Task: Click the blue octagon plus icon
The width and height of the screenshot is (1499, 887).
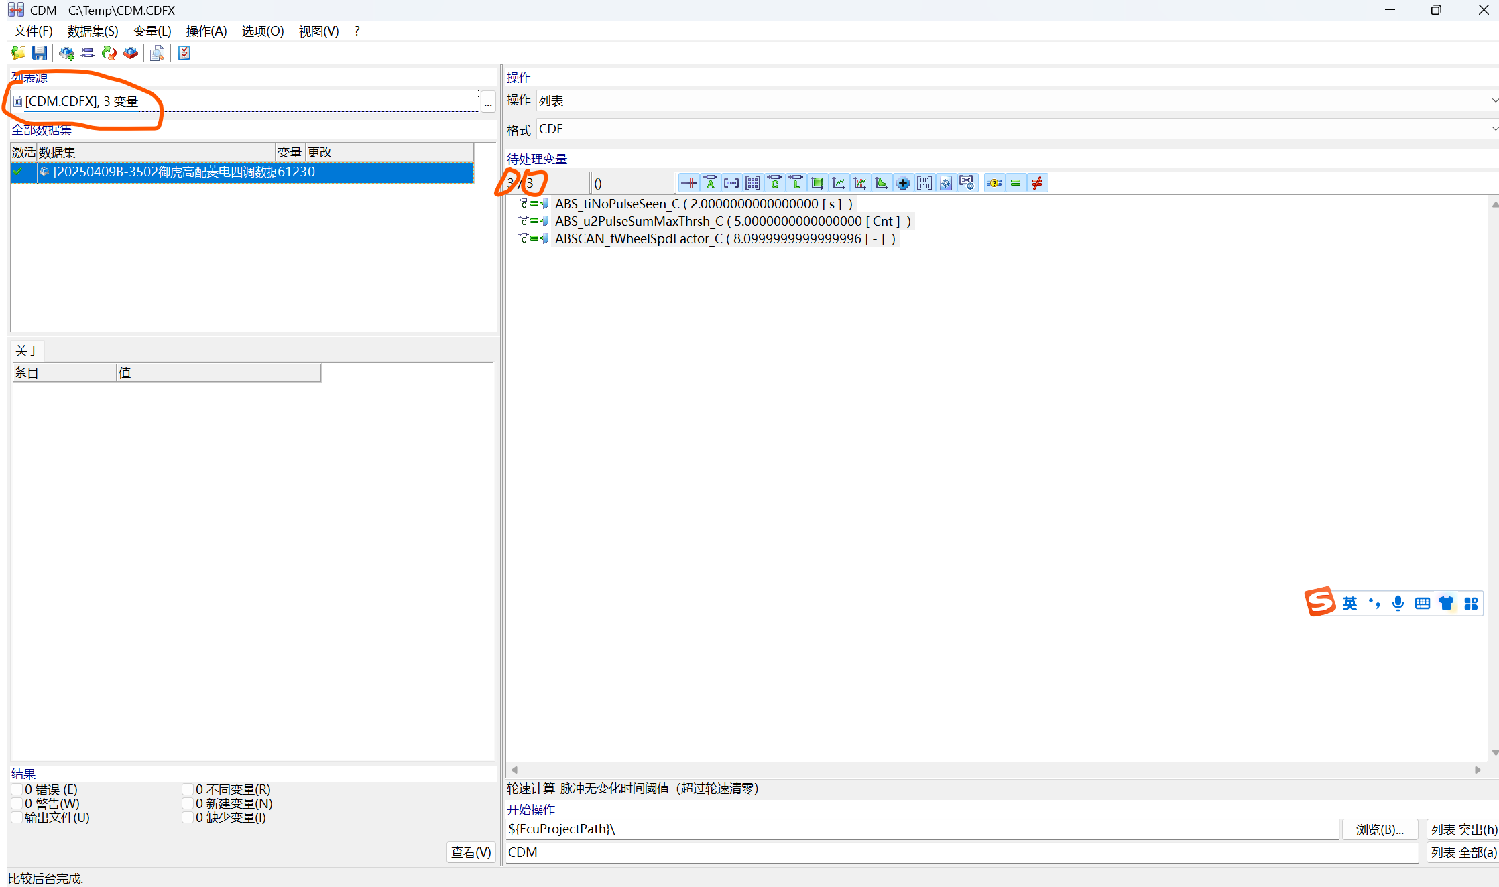Action: tap(903, 183)
